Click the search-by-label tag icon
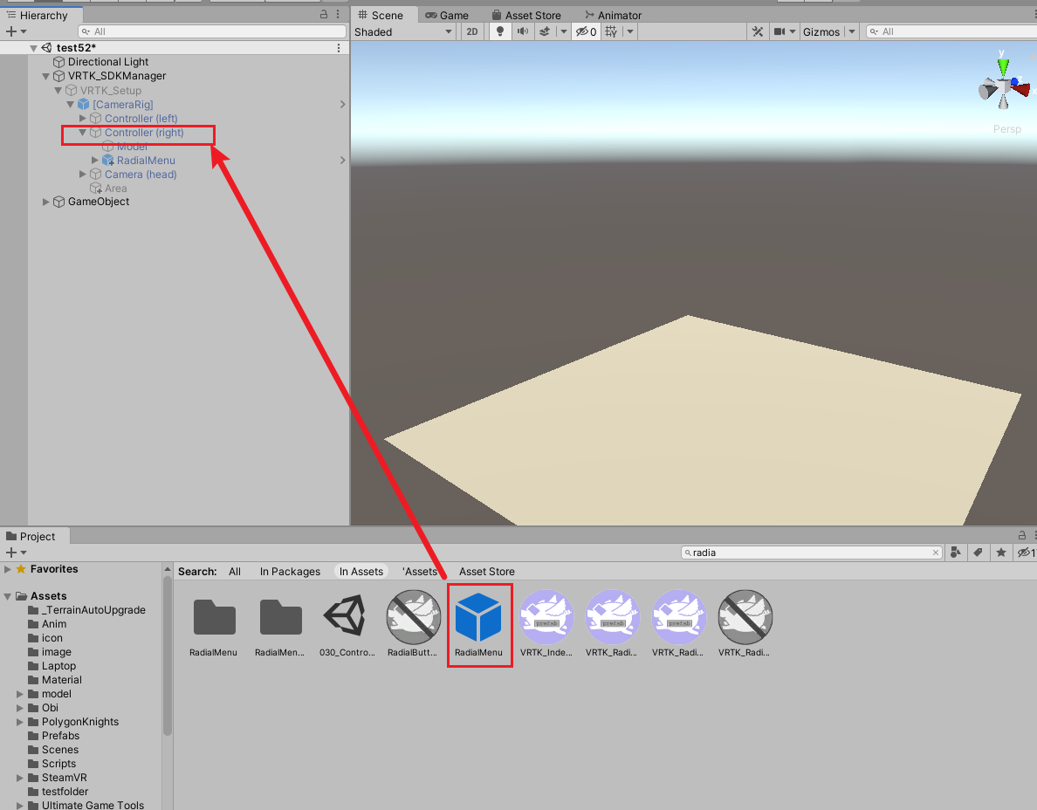This screenshot has height=810, width=1037. coord(979,553)
